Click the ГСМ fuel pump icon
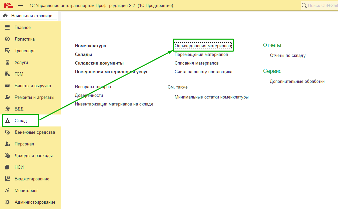The height and width of the screenshot is (209, 338). click(x=7, y=74)
